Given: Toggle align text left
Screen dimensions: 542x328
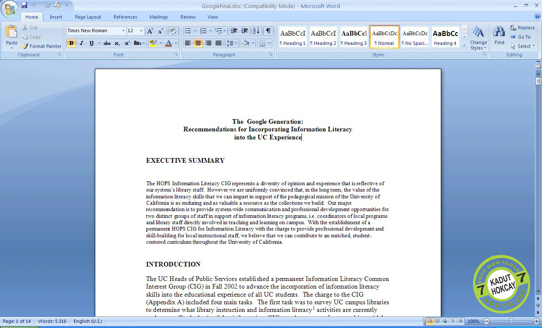Looking at the screenshot, I should point(188,43).
